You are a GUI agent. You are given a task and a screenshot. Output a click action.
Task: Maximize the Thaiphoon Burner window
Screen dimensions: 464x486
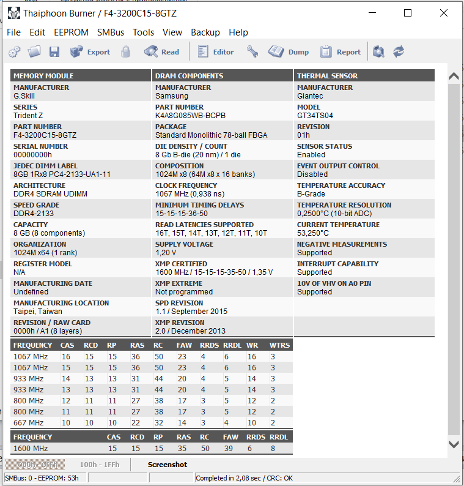[408, 13]
